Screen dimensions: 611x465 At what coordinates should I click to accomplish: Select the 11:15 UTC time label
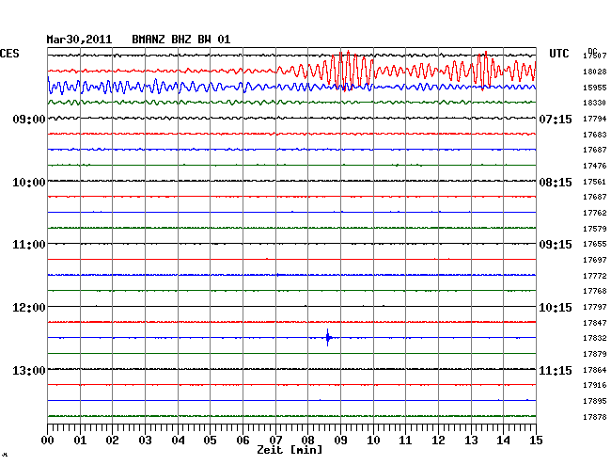pos(556,370)
